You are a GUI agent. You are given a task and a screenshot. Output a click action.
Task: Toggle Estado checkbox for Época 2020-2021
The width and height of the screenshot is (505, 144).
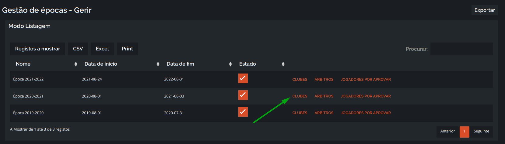(243, 95)
